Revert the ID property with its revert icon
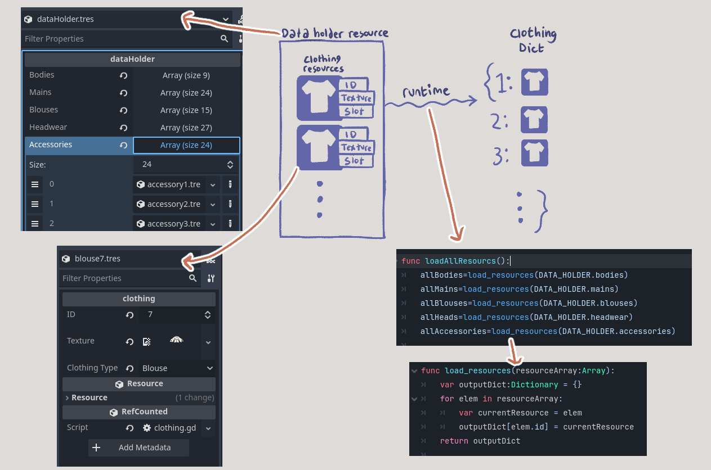This screenshot has height=470, width=711. click(128, 315)
